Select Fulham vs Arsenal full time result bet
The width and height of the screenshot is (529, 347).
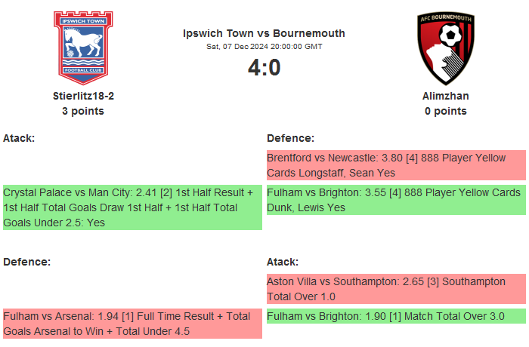[x=132, y=324]
